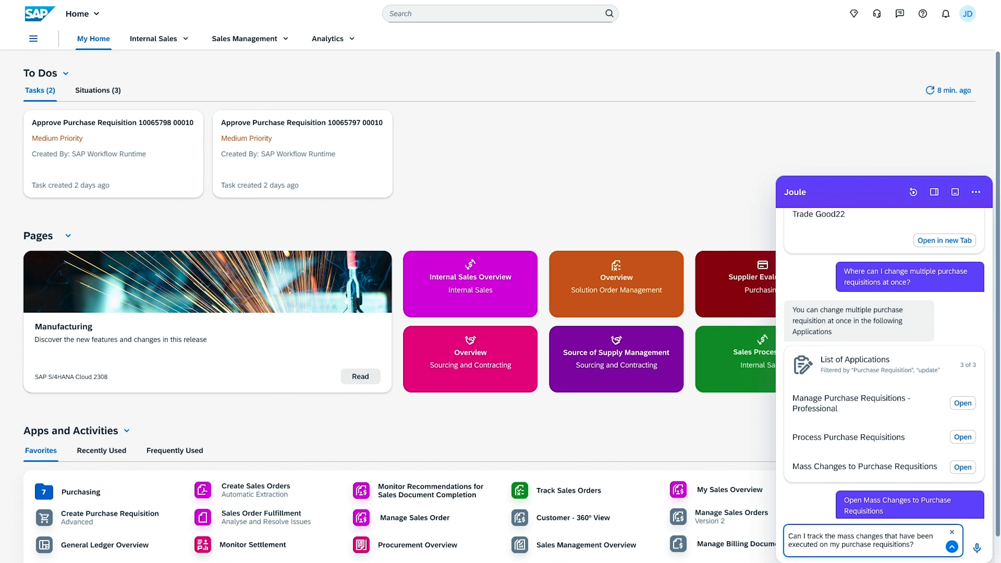Viewport: 1001px width, 563px height.
Task: Click Open for Process Purchase Requisitions
Action: tap(962, 436)
